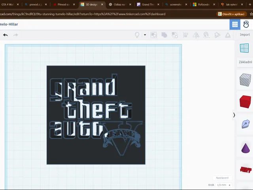Viewport: 253px width, 190px height.
Task: Click the Ruler tool icon
Action: (x=217, y=35)
